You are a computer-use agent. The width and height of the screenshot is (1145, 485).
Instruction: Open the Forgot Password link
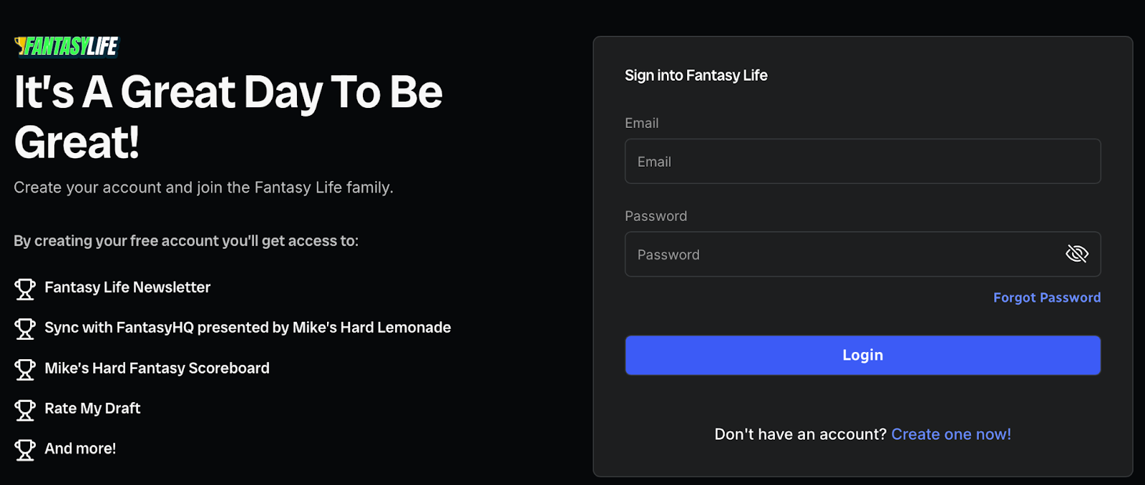click(1046, 298)
